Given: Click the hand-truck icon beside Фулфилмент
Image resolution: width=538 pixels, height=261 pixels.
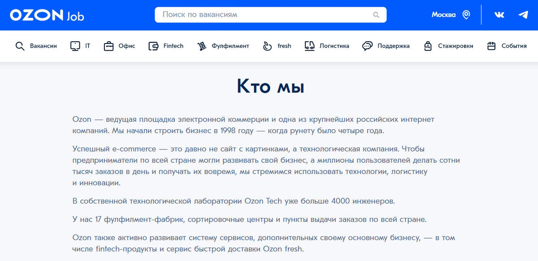Looking at the screenshot, I should (202, 46).
